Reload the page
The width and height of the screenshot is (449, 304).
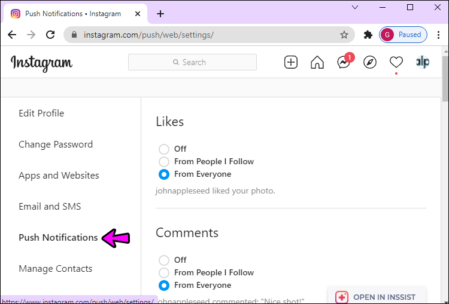[x=50, y=35]
